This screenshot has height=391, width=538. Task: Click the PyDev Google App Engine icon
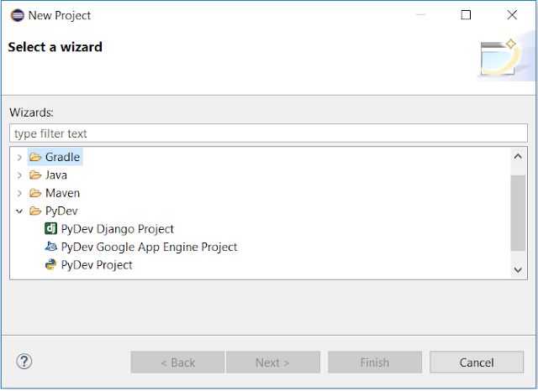pos(50,248)
